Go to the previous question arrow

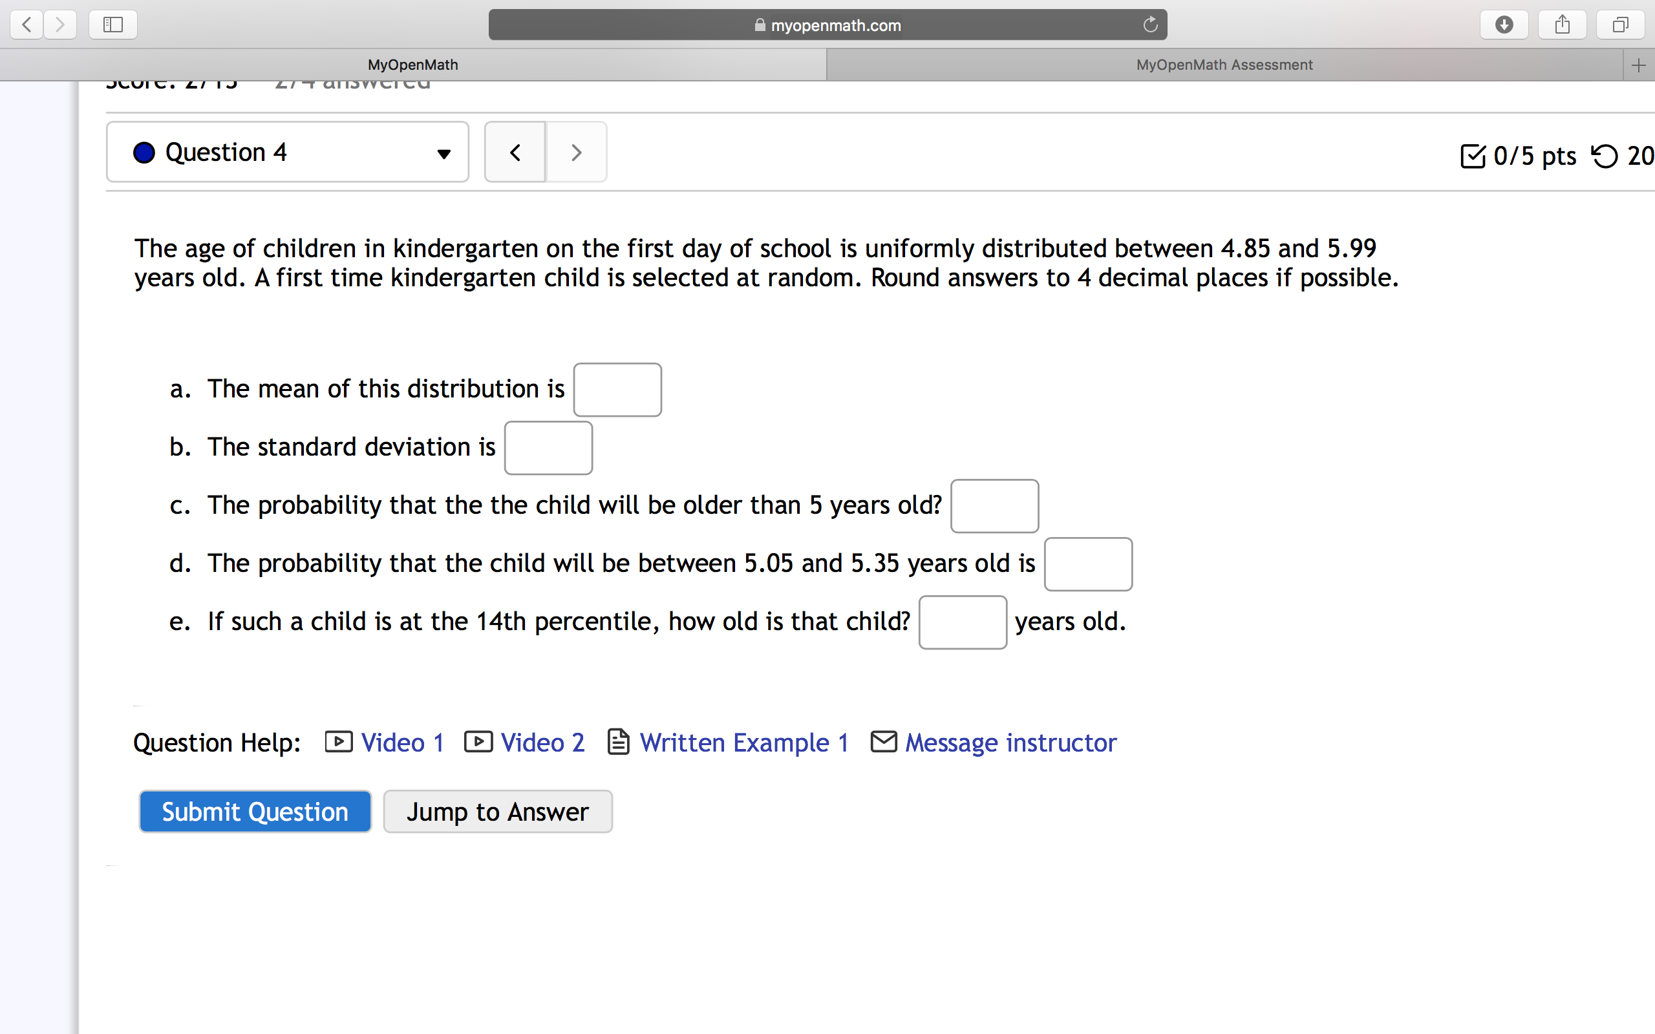coord(515,152)
